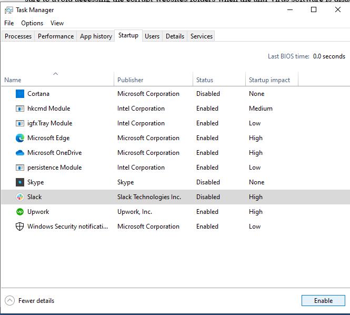Click the Skype app icon
This screenshot has width=350, height=315.
point(20,182)
